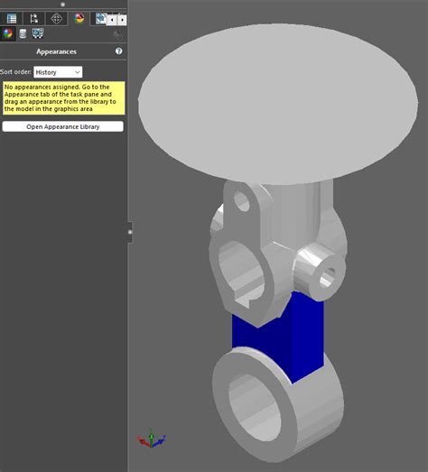Click the Appearances panel heading

coord(56,51)
